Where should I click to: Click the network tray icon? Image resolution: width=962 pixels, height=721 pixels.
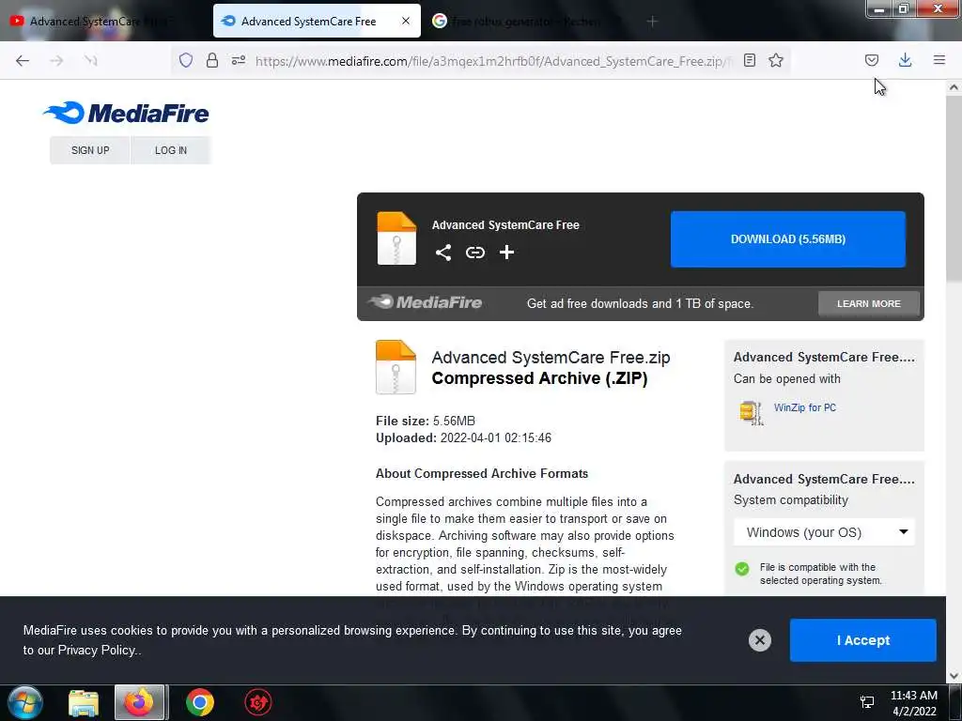click(x=867, y=702)
